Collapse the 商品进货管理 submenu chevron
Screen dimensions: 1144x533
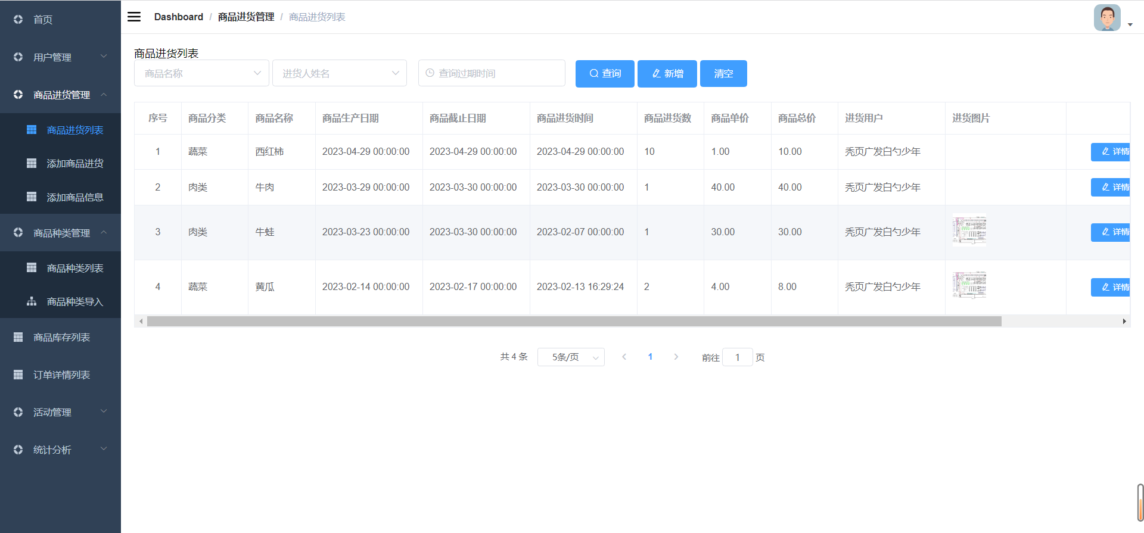tap(104, 94)
